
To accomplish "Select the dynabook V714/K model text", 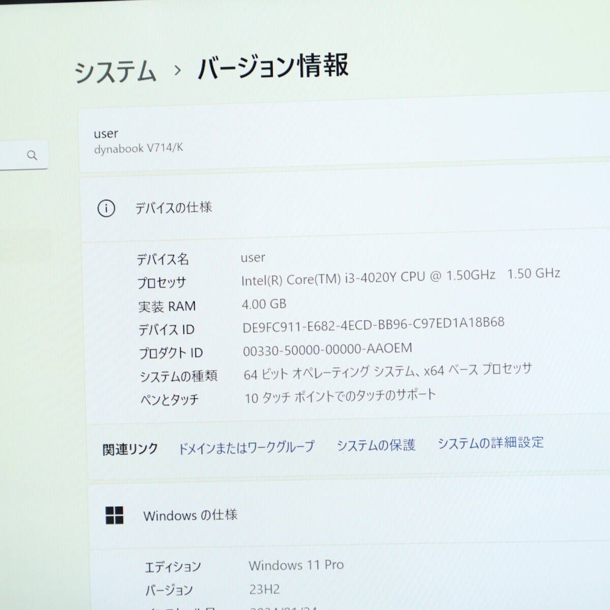I will coord(138,148).
